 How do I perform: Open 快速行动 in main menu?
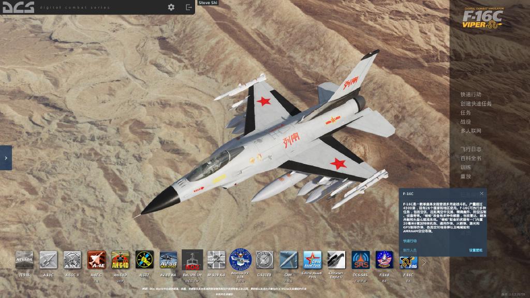coord(470,95)
